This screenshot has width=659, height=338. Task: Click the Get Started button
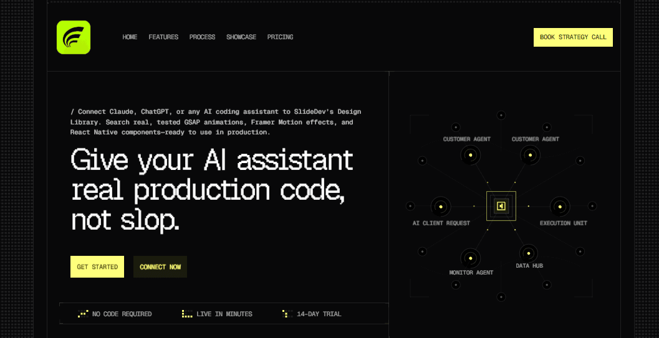[97, 266]
